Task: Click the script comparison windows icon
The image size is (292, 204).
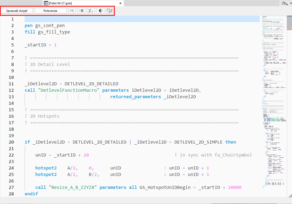Action: point(109,11)
